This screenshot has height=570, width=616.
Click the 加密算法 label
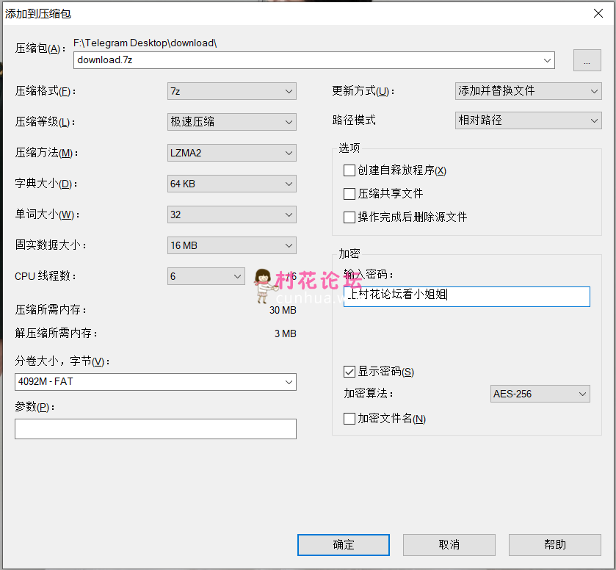click(369, 394)
